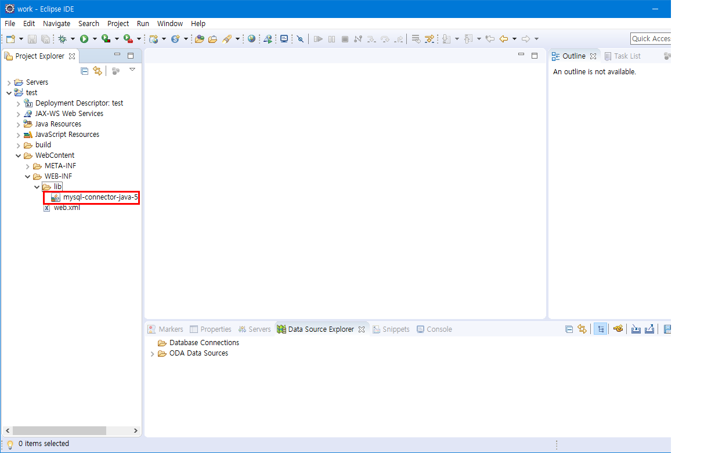
Task: Toggle Link with Editor in Data Source Explorer
Action: [582, 329]
